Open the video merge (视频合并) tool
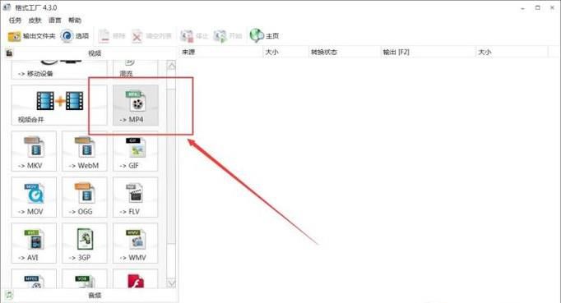This screenshot has width=561, height=303. click(59, 105)
